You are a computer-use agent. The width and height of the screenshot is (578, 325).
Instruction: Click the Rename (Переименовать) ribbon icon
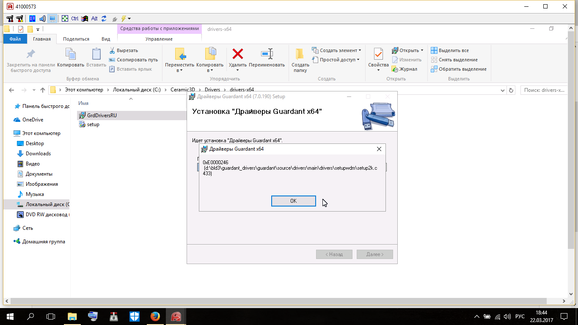click(267, 54)
